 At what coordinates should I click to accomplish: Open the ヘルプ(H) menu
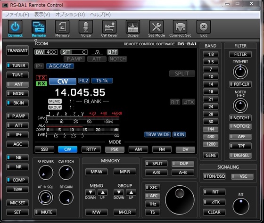pyautogui.click(x=100, y=15)
